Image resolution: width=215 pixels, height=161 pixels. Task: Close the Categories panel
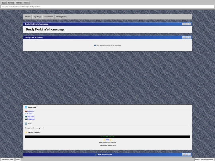tap(190, 37)
